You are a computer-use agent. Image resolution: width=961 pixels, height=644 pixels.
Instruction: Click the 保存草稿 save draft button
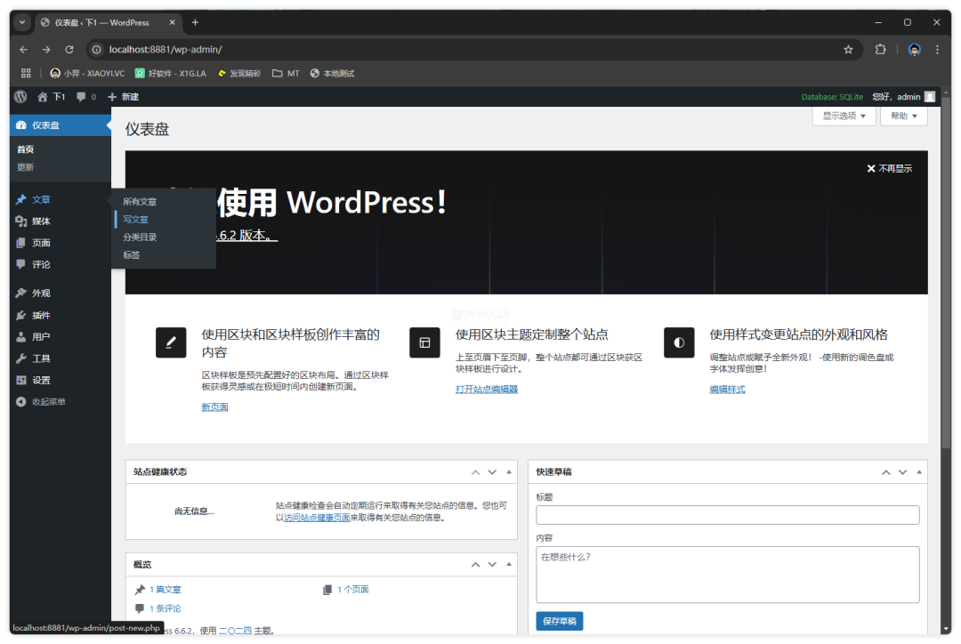pyautogui.click(x=559, y=621)
